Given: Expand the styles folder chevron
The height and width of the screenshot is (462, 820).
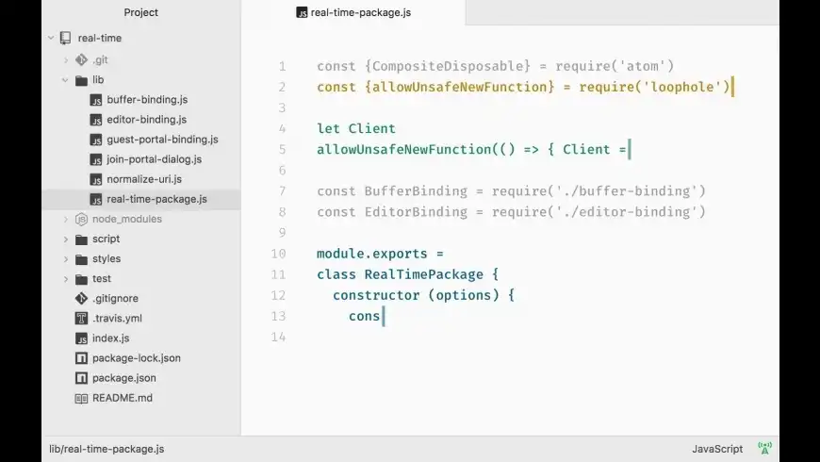Looking at the screenshot, I should pyautogui.click(x=66, y=259).
